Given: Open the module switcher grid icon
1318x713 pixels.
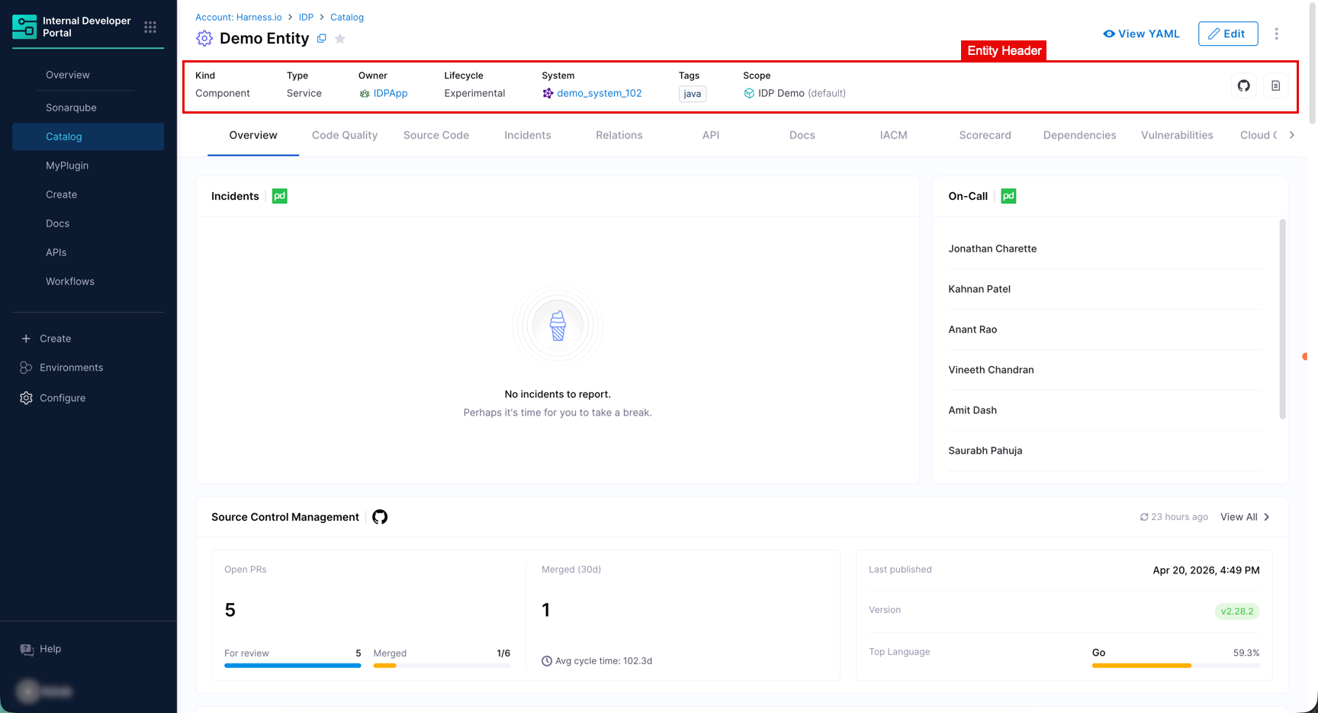Looking at the screenshot, I should [150, 27].
